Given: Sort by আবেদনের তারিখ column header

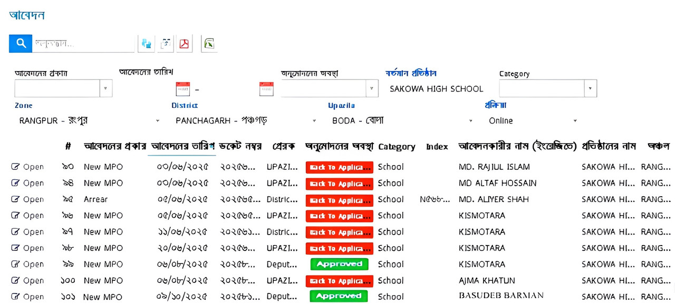Looking at the screenshot, I should (x=182, y=146).
